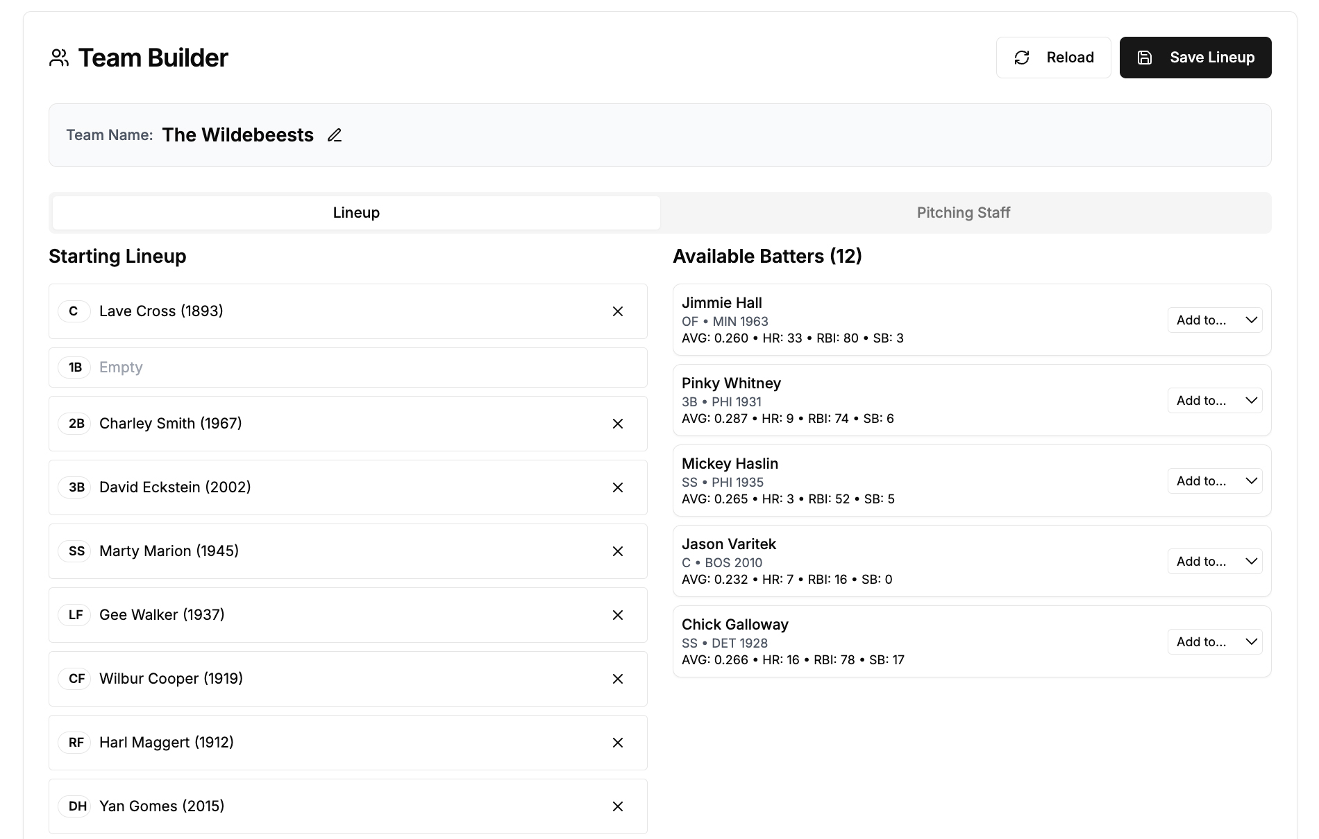The width and height of the screenshot is (1319, 839).
Task: Click Pinky Whitney's 3B • PHI 1931 text
Action: (x=721, y=402)
